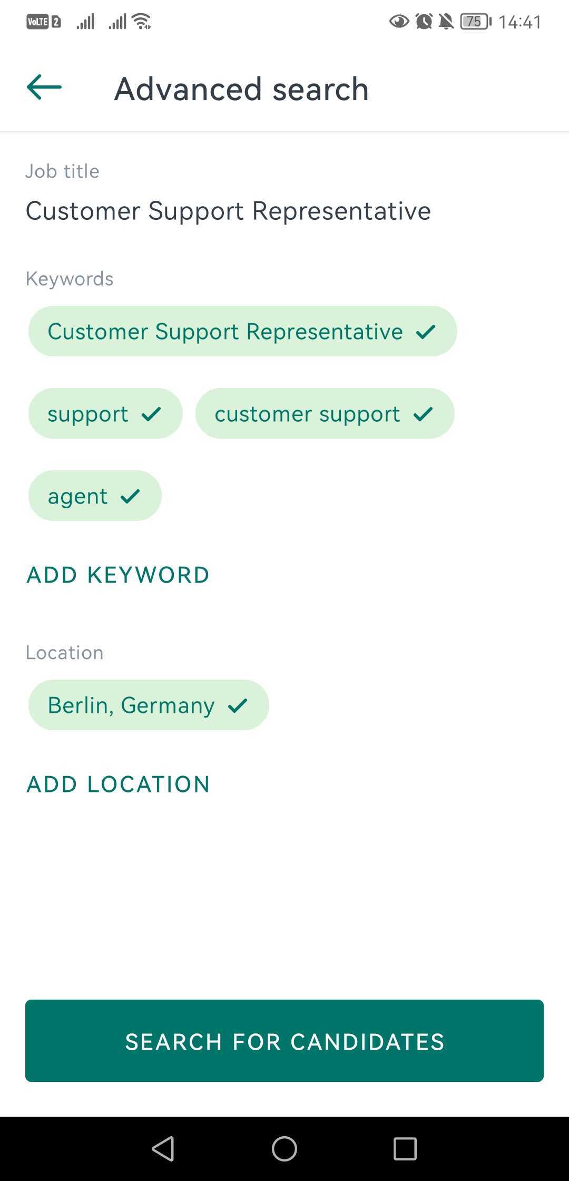This screenshot has width=569, height=1181.
Task: Tap the muted bell status icon
Action: pyautogui.click(x=446, y=22)
